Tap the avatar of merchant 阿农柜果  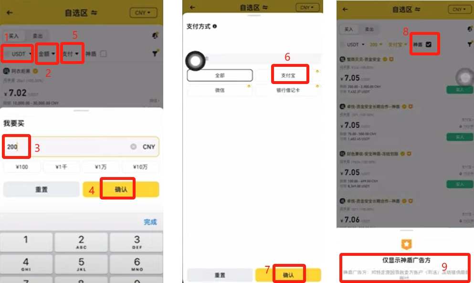[x=6, y=71]
